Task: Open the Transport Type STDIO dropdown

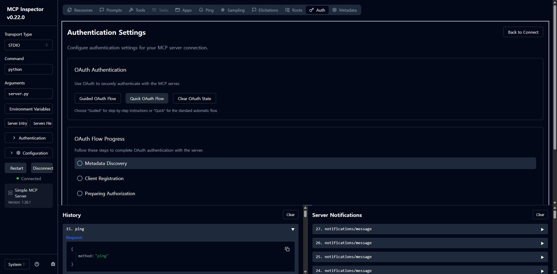Action: click(x=29, y=45)
